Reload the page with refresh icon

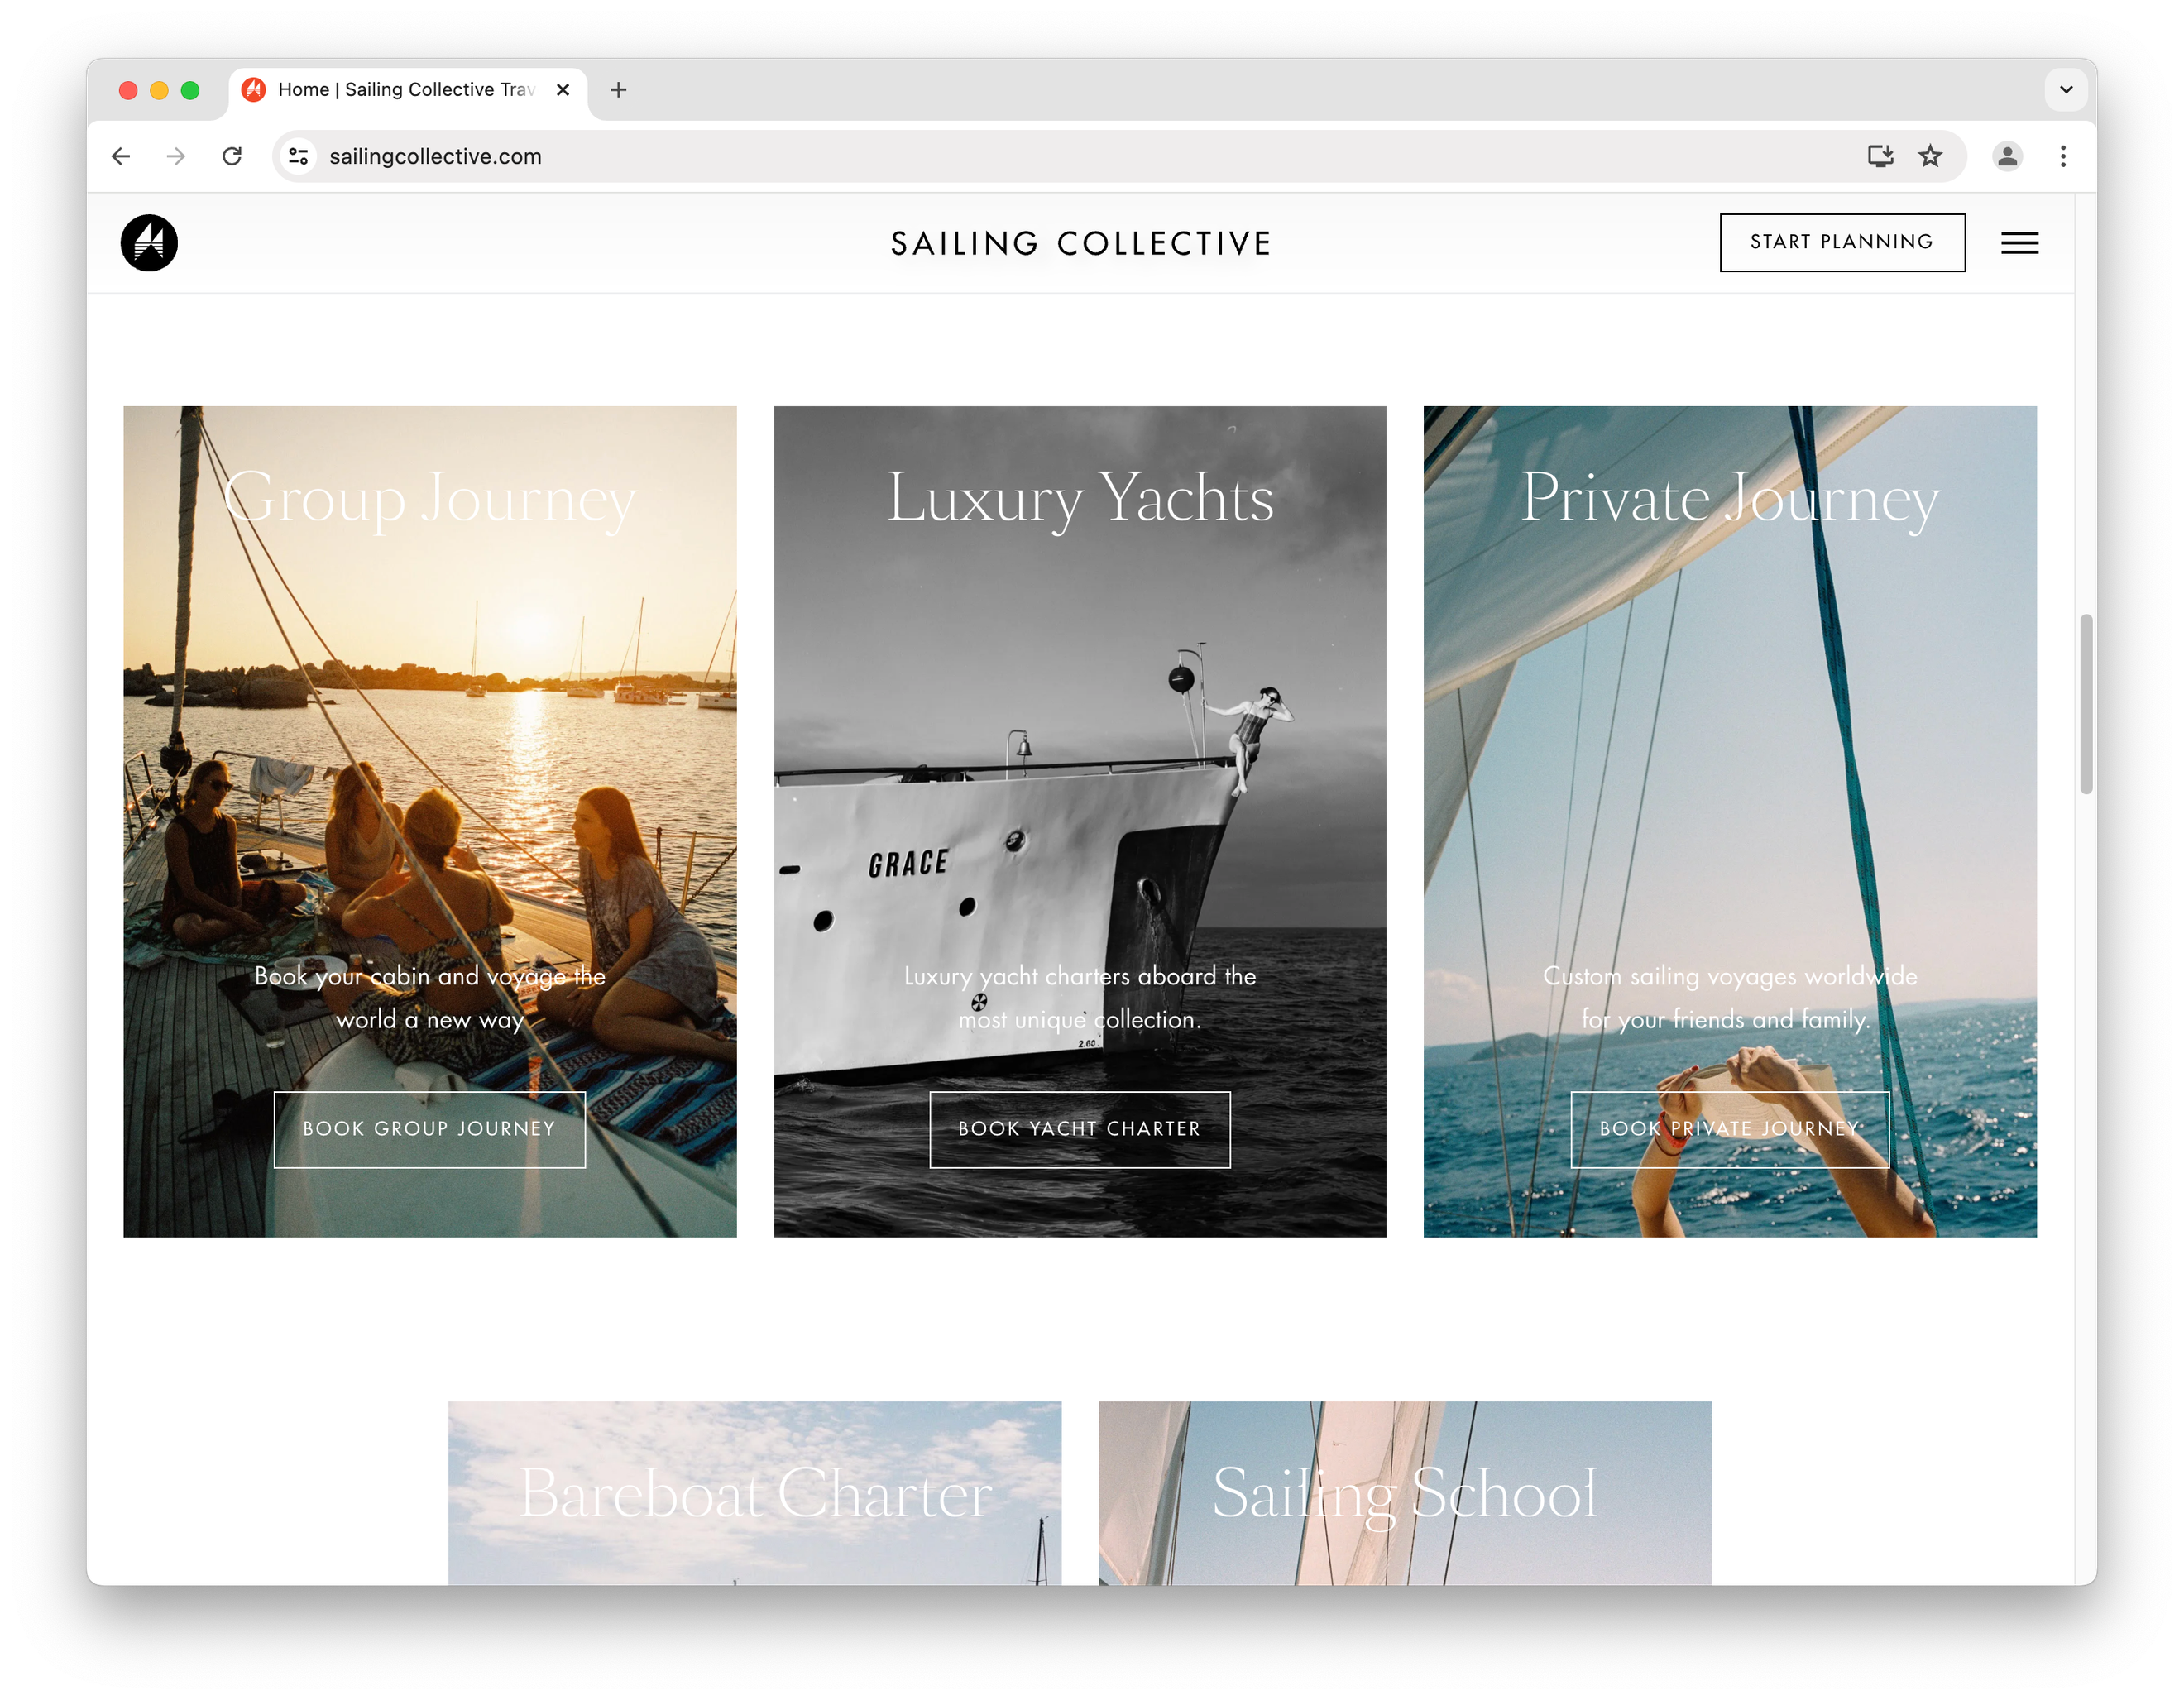pyautogui.click(x=232, y=156)
